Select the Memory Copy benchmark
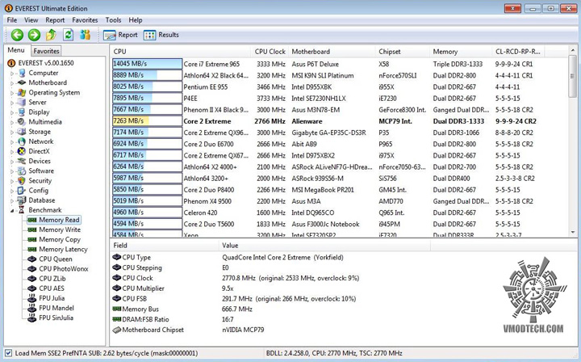Screen dimensions: 581x362 (60, 240)
